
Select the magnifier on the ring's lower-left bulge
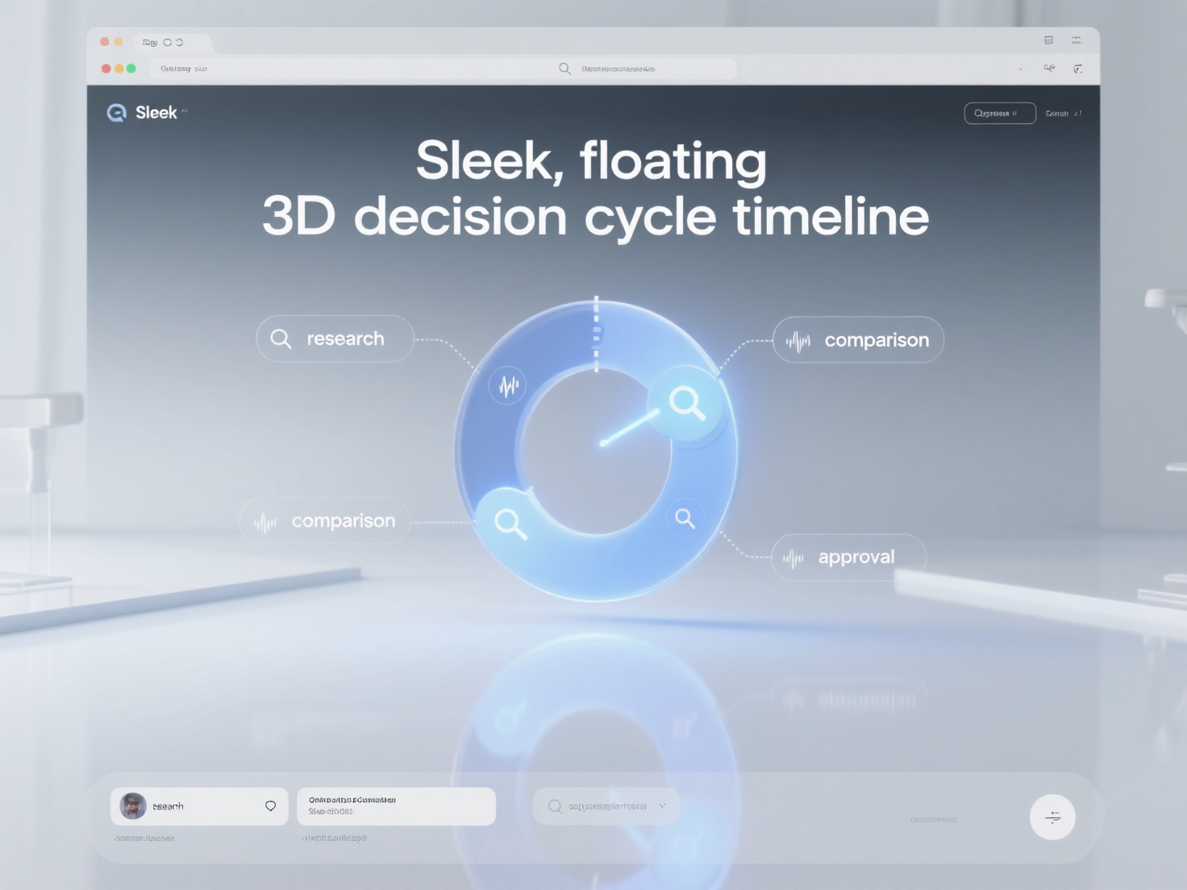click(x=510, y=522)
